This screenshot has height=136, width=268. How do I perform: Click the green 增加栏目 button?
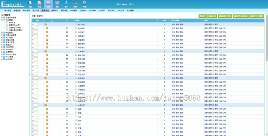tap(203, 16)
